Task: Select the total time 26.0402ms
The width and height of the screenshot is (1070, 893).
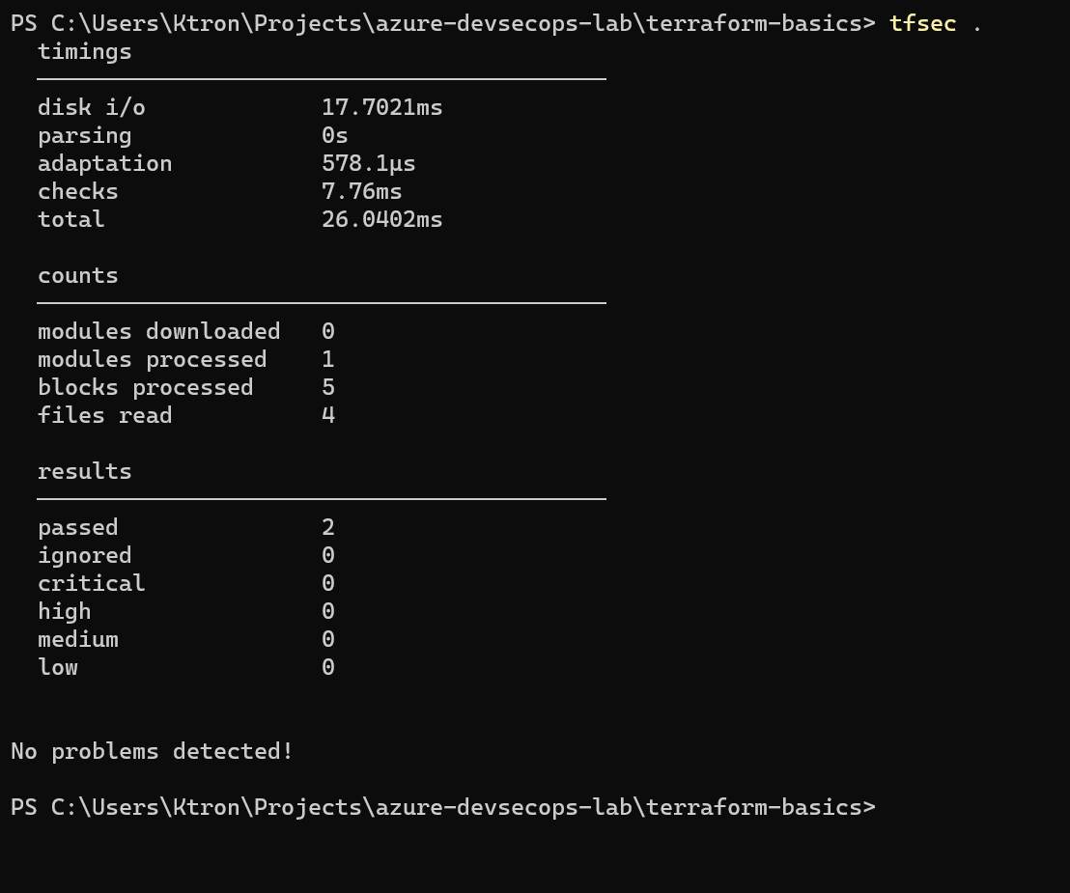Action: (381, 220)
